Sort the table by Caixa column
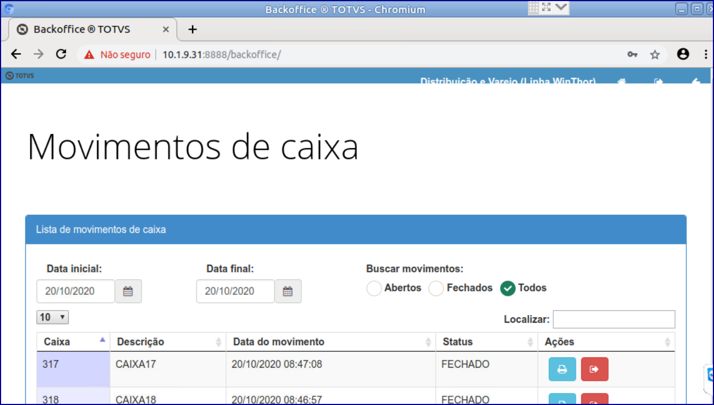 click(73, 342)
